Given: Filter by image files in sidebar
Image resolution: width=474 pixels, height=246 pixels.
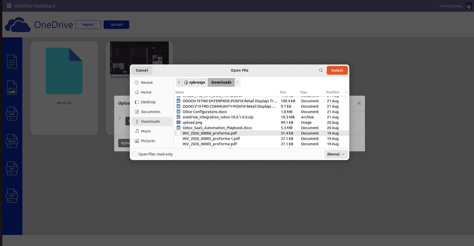Looking at the screenshot, I should pos(12,87).
